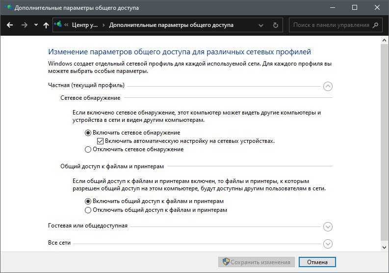Screen dimensions: 389x273
Task: Close the sharing settings window
Action: (377, 7)
